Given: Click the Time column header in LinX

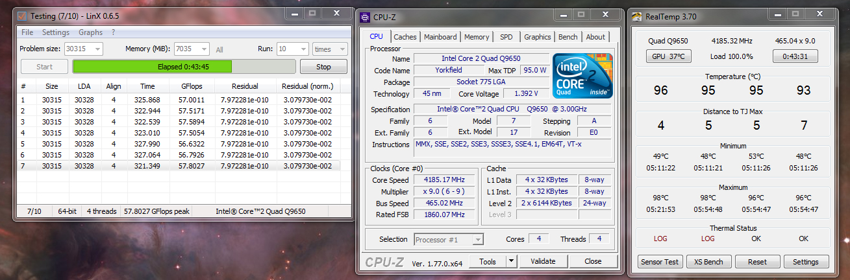Looking at the screenshot, I should (147, 86).
